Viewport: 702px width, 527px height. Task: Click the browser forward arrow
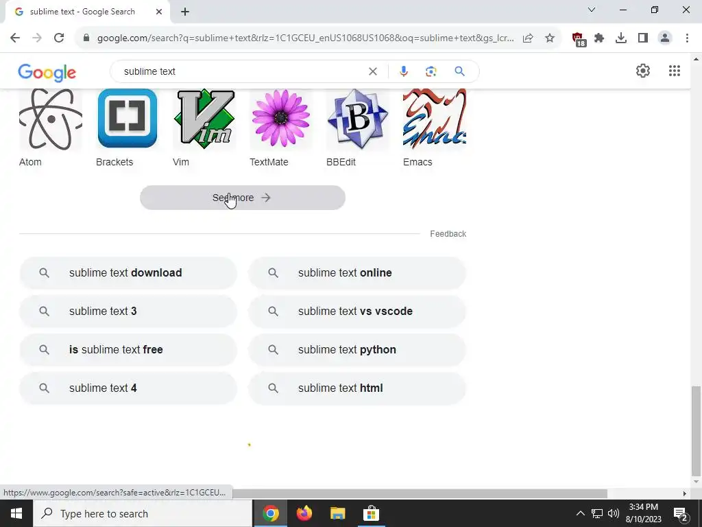tap(37, 38)
